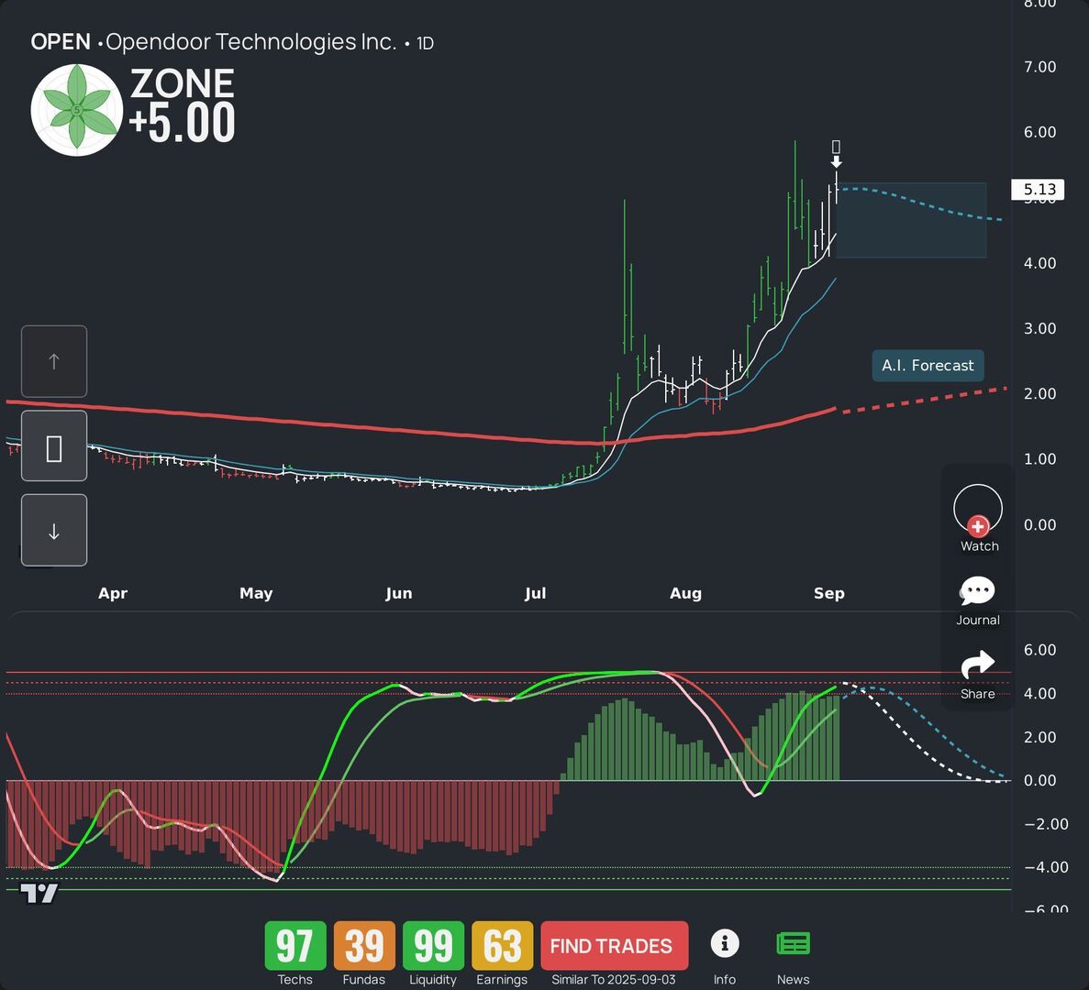The height and width of the screenshot is (990, 1089).
Task: Open the Fundas score 39 badge
Action: 364,945
